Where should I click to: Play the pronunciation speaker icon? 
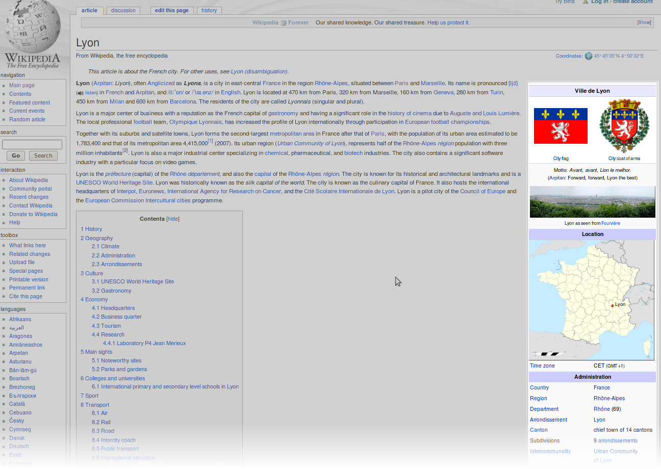[80, 93]
